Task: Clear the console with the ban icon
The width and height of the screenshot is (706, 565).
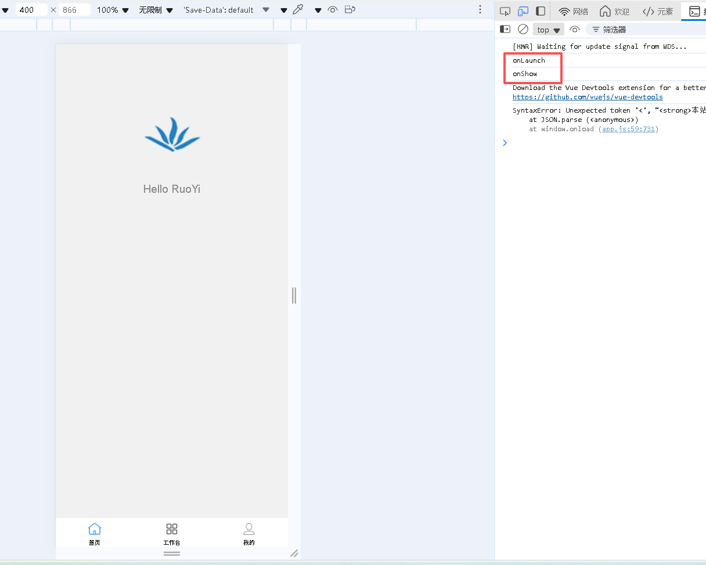Action: tap(523, 29)
